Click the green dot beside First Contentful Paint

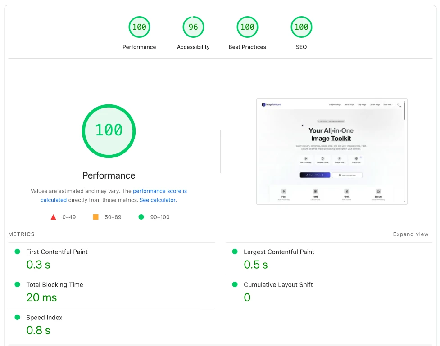(x=18, y=252)
